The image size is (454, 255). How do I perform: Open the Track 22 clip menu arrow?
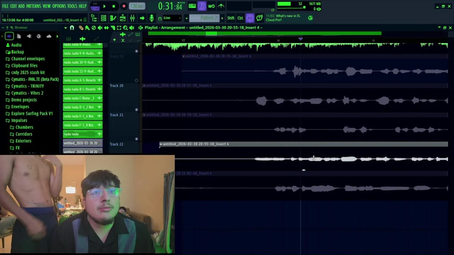161,144
